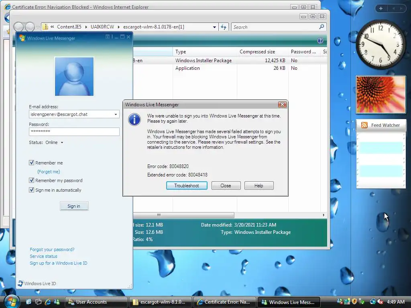This screenshot has width=411, height=308.
Task: Click the magnifier icon in the Search box
Action: 321,27
